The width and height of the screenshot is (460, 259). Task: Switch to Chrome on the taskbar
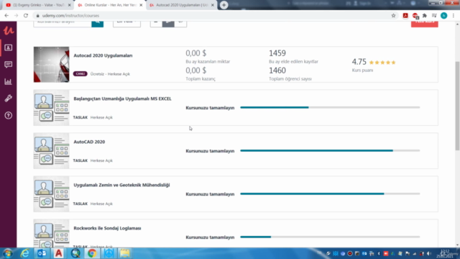click(92, 253)
